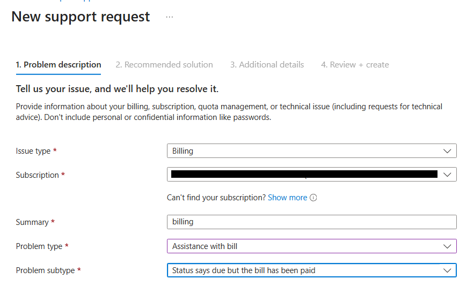474x294 pixels.
Task: Switch to the Recommended solution tab
Action: 164,65
